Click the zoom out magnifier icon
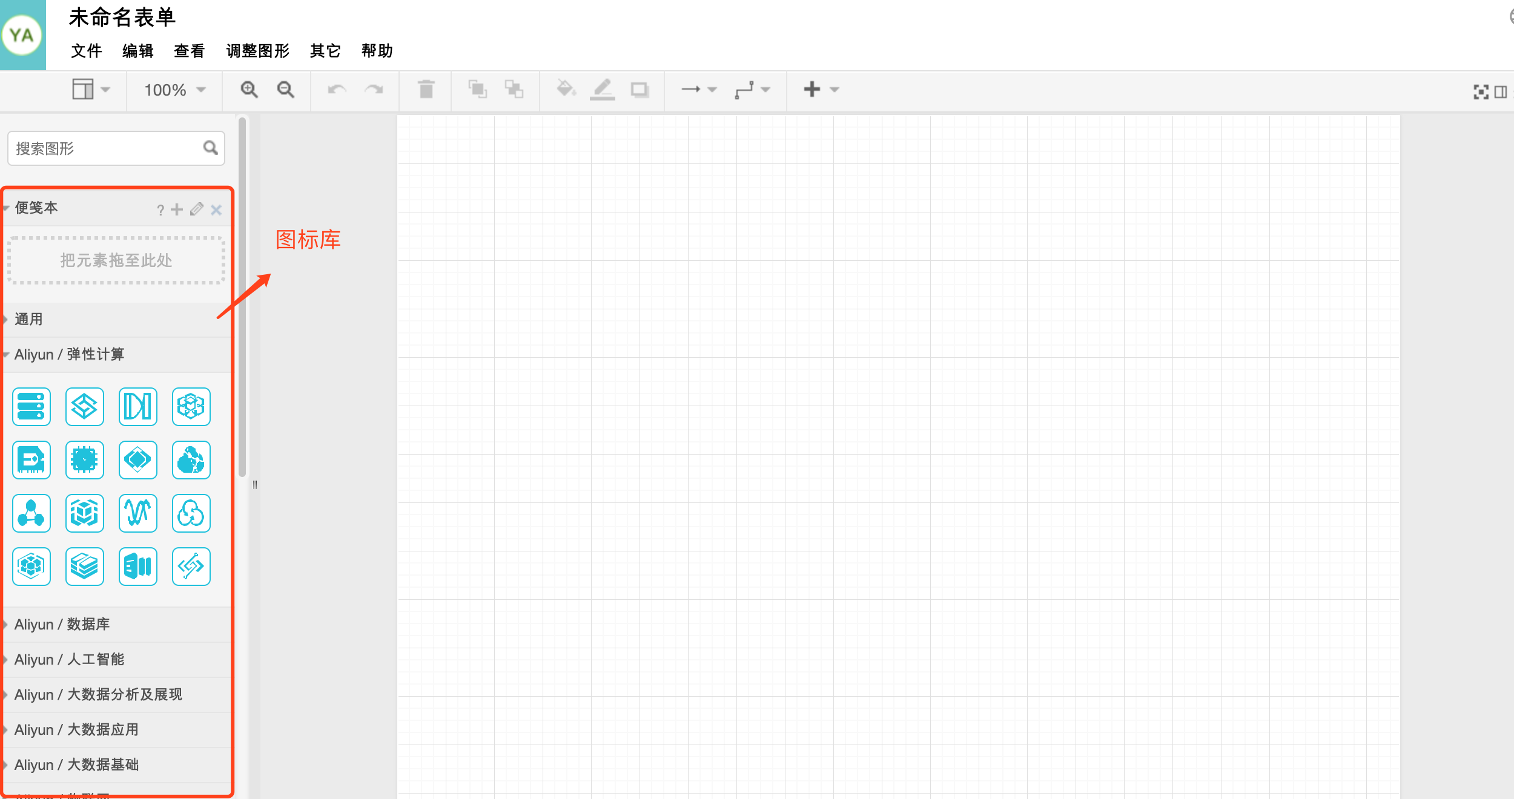The width and height of the screenshot is (1514, 799). [285, 90]
